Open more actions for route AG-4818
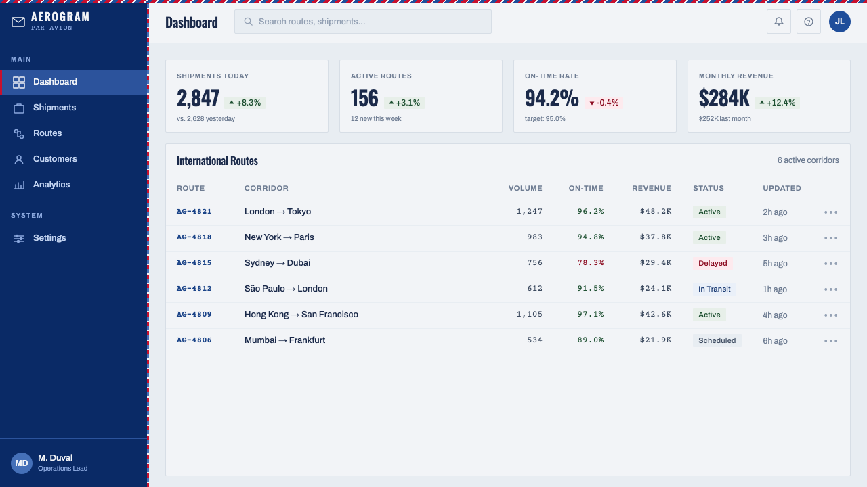This screenshot has height=487, width=867. click(x=831, y=238)
